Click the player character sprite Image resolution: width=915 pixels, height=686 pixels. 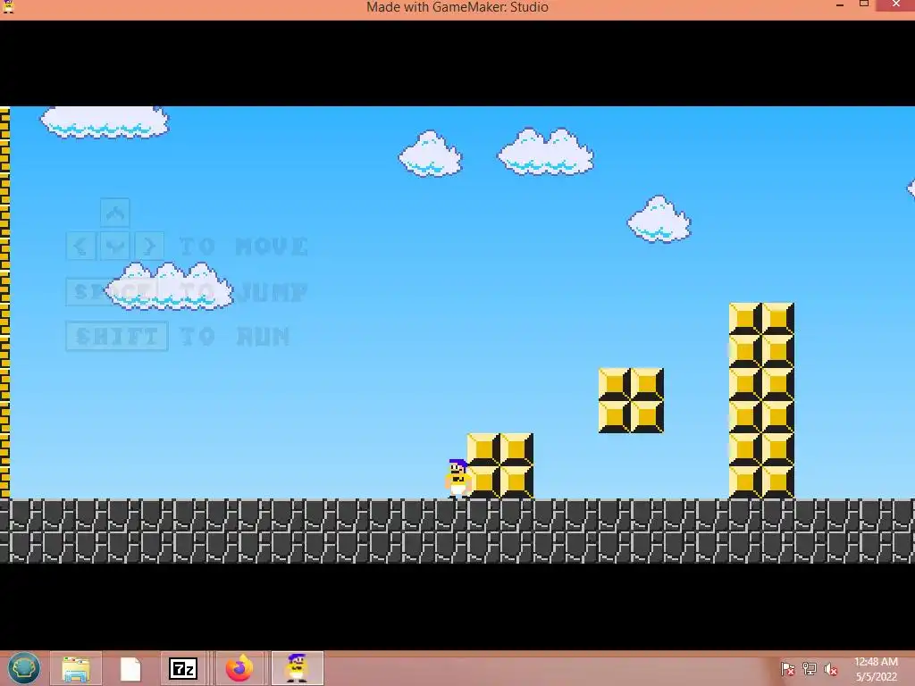(458, 479)
